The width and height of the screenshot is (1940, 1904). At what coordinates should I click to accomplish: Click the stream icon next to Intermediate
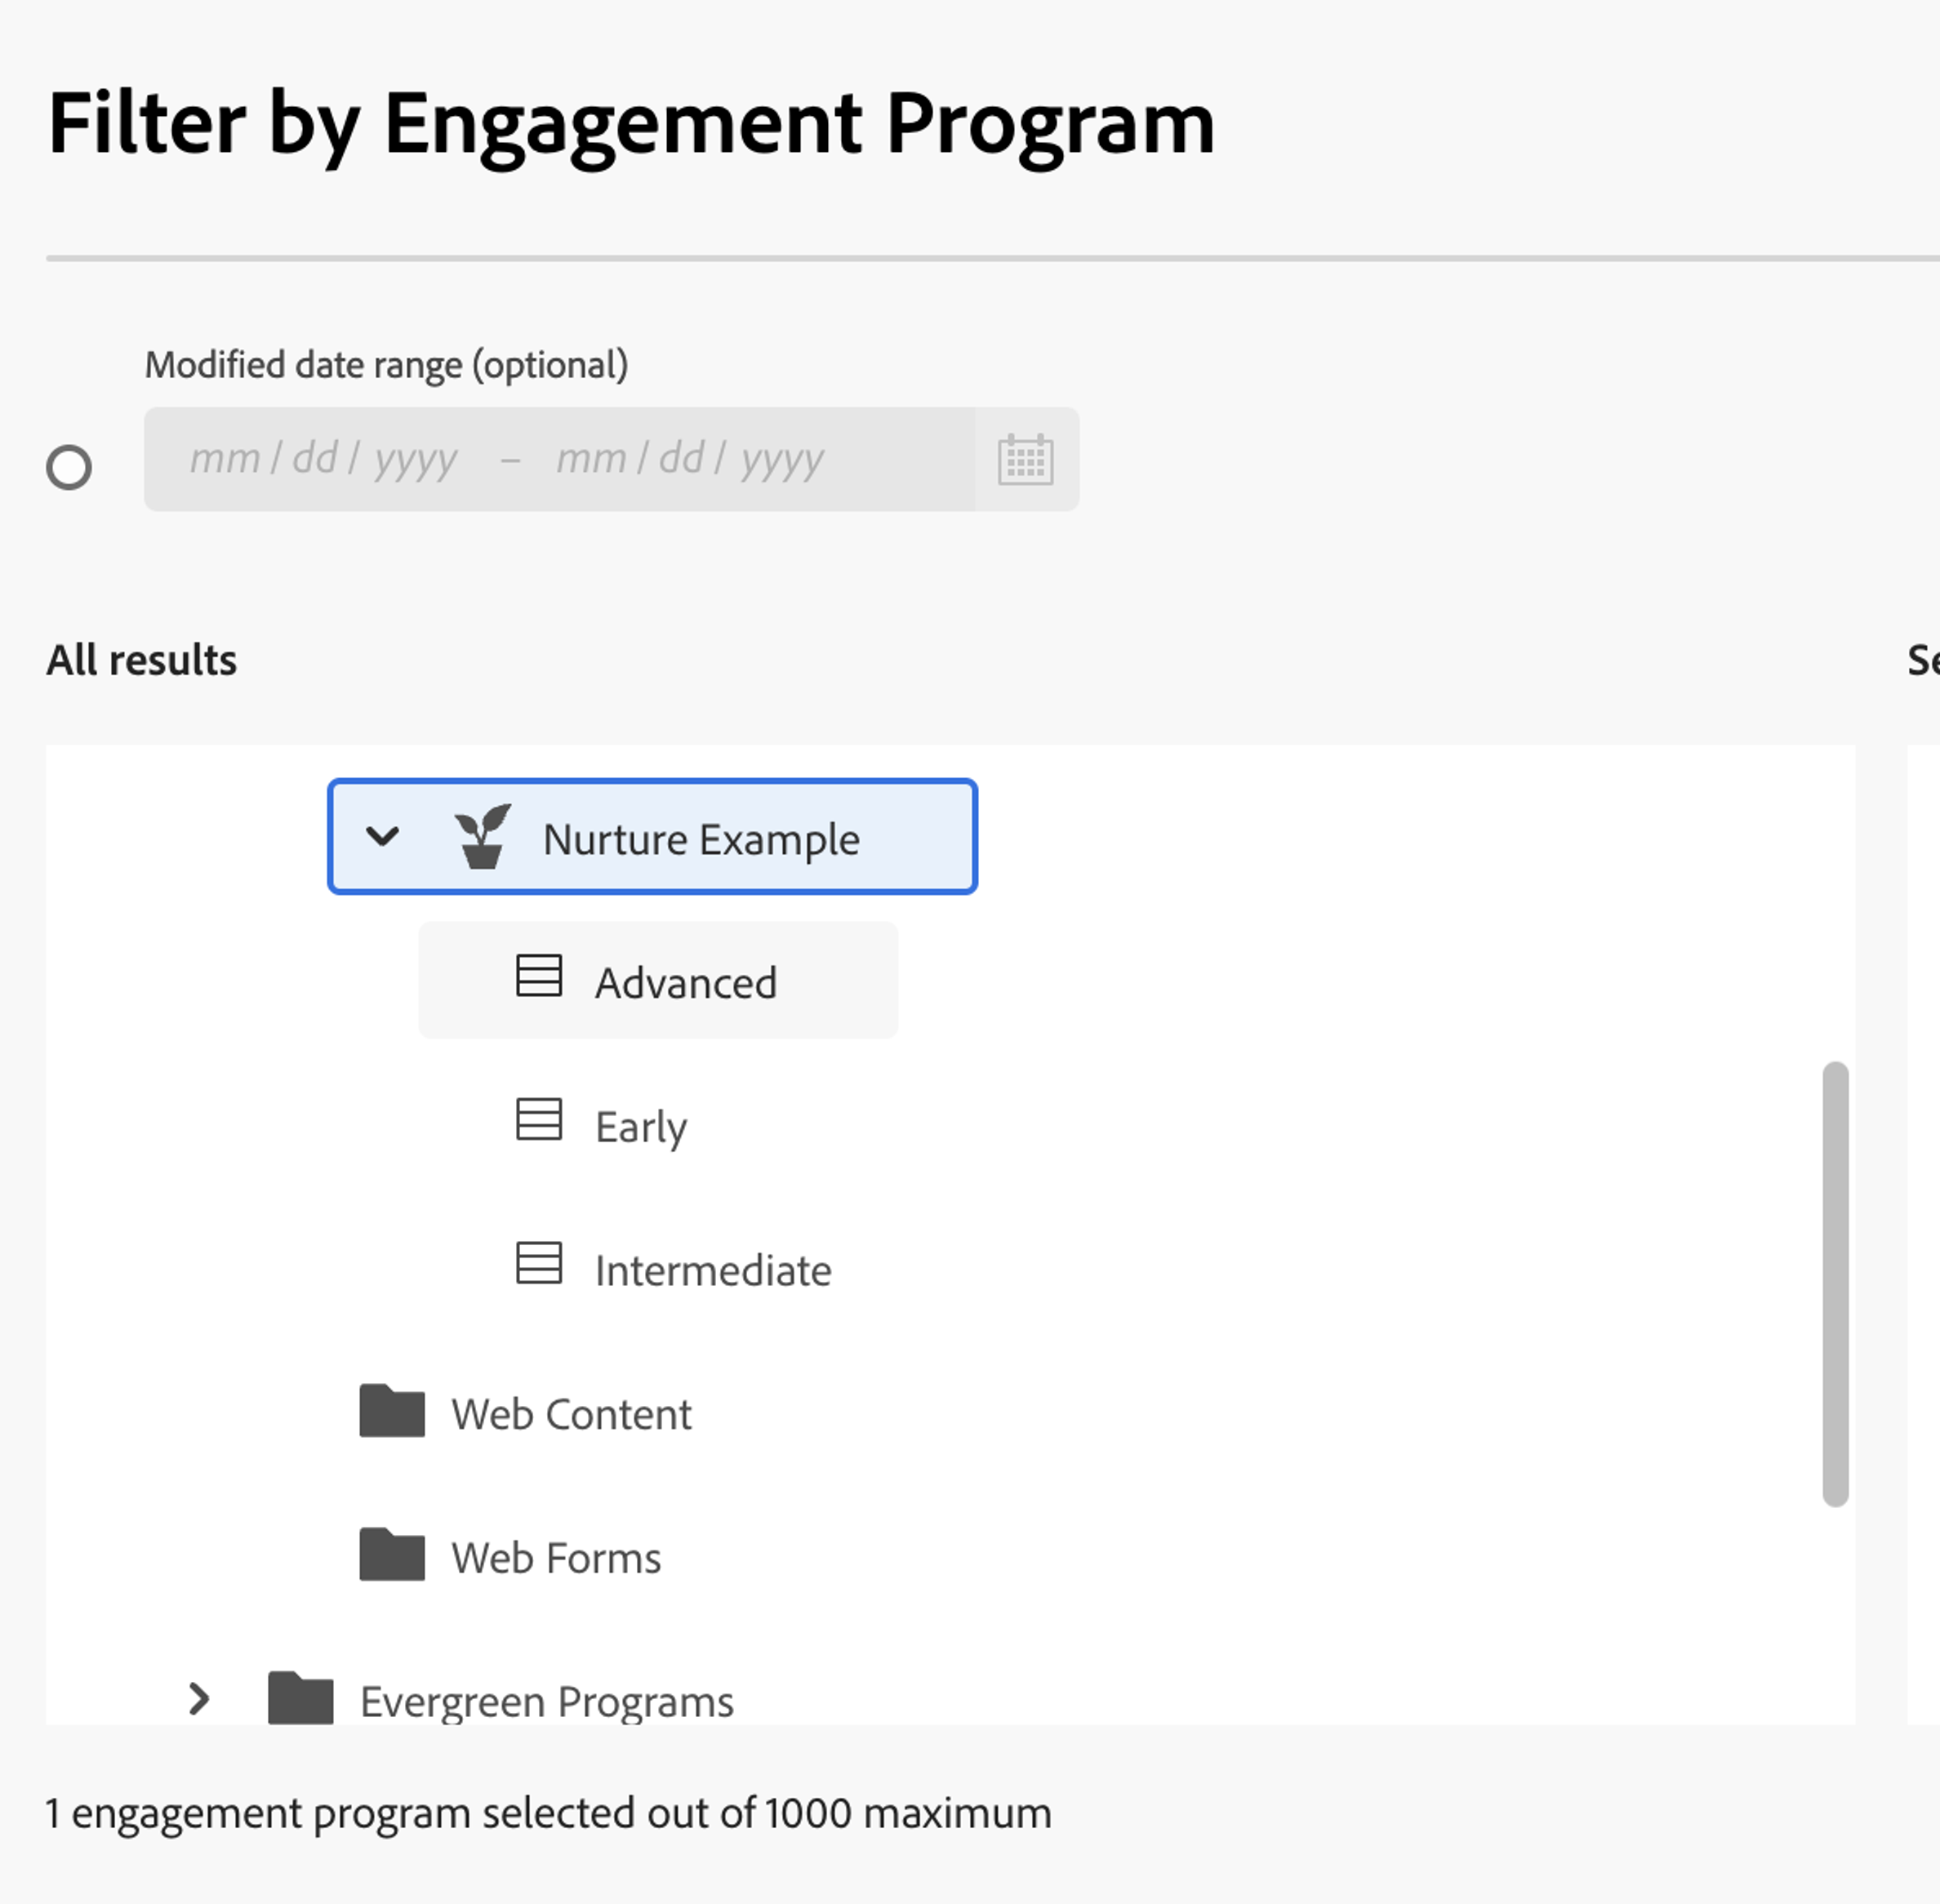538,1263
